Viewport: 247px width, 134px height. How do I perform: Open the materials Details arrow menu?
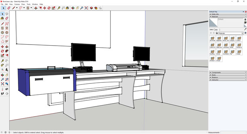click(245, 33)
